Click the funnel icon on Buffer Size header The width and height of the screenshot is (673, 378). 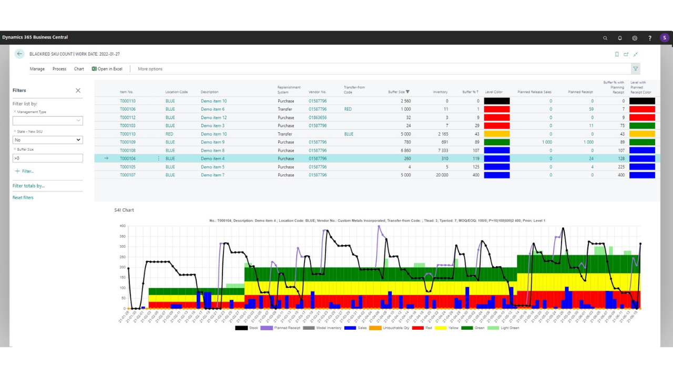pos(407,92)
